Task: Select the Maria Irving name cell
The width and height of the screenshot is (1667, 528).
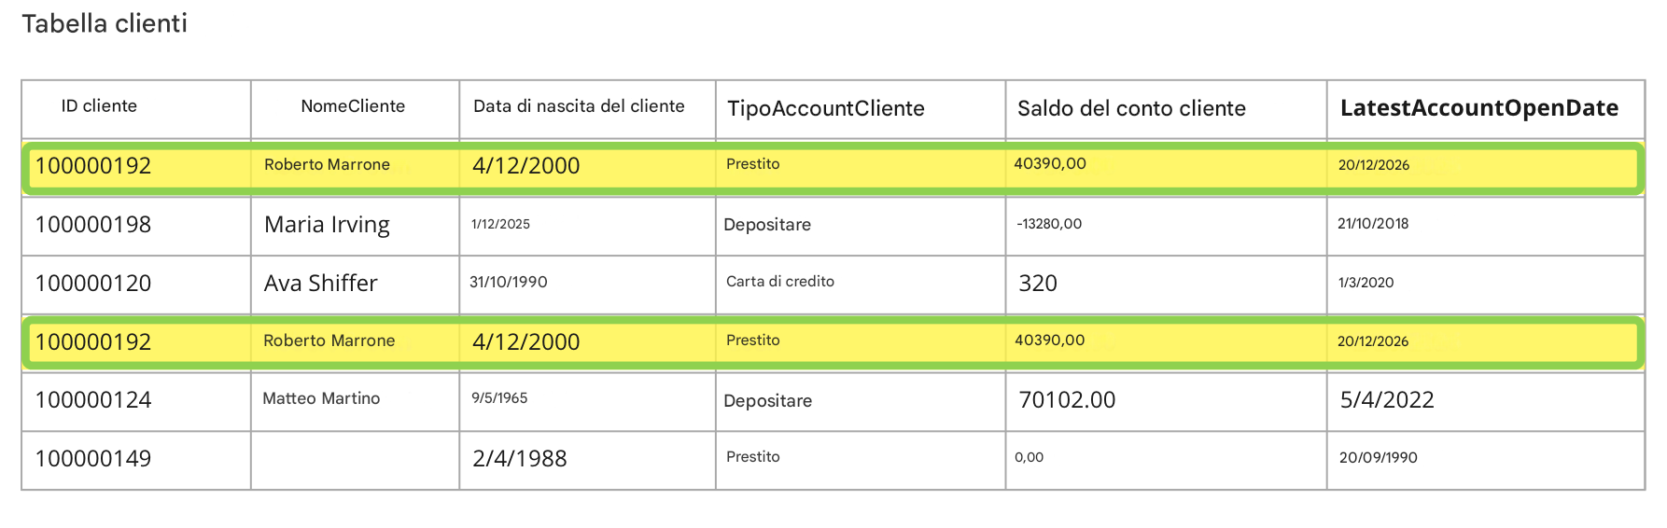Action: (355, 226)
